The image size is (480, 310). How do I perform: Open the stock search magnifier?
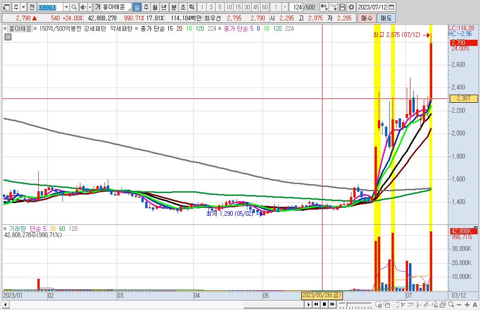(x=74, y=7)
